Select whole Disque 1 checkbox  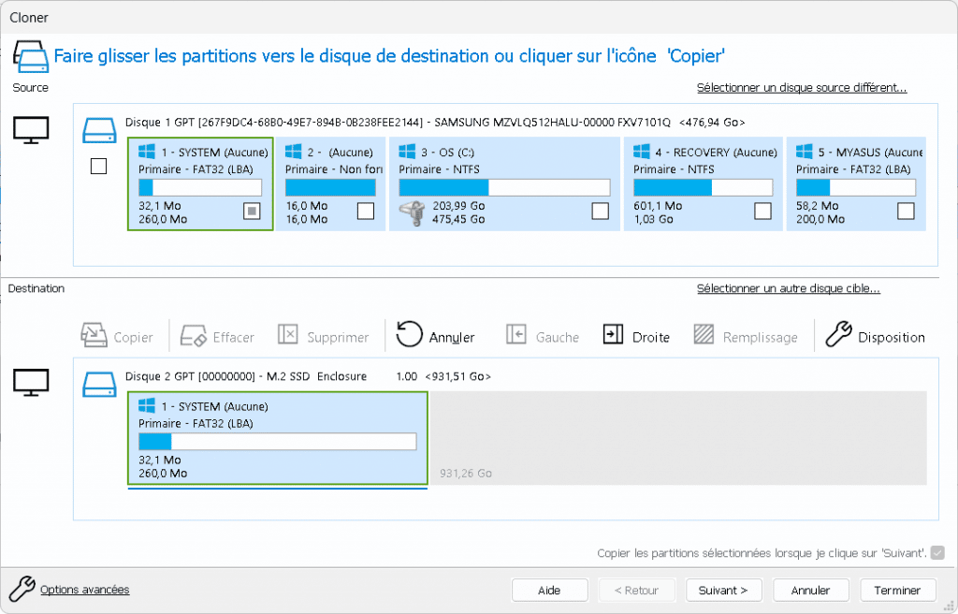pos(98,167)
